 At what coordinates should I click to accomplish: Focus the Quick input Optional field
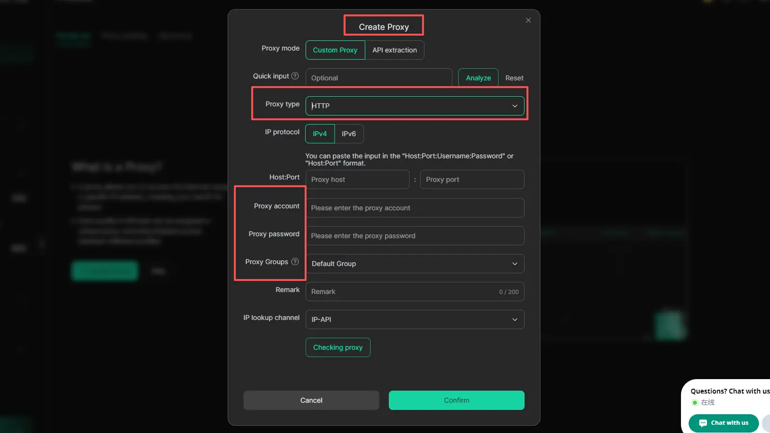[x=378, y=78]
